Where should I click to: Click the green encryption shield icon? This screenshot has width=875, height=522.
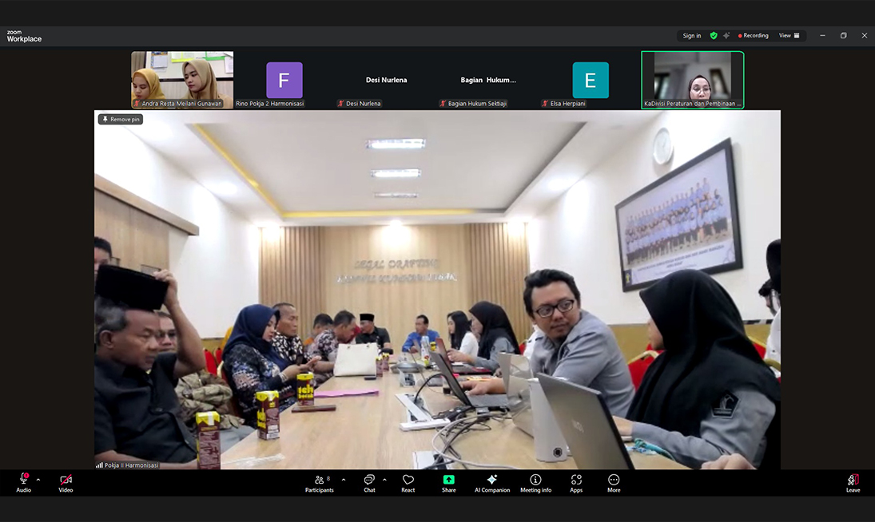pyautogui.click(x=714, y=36)
